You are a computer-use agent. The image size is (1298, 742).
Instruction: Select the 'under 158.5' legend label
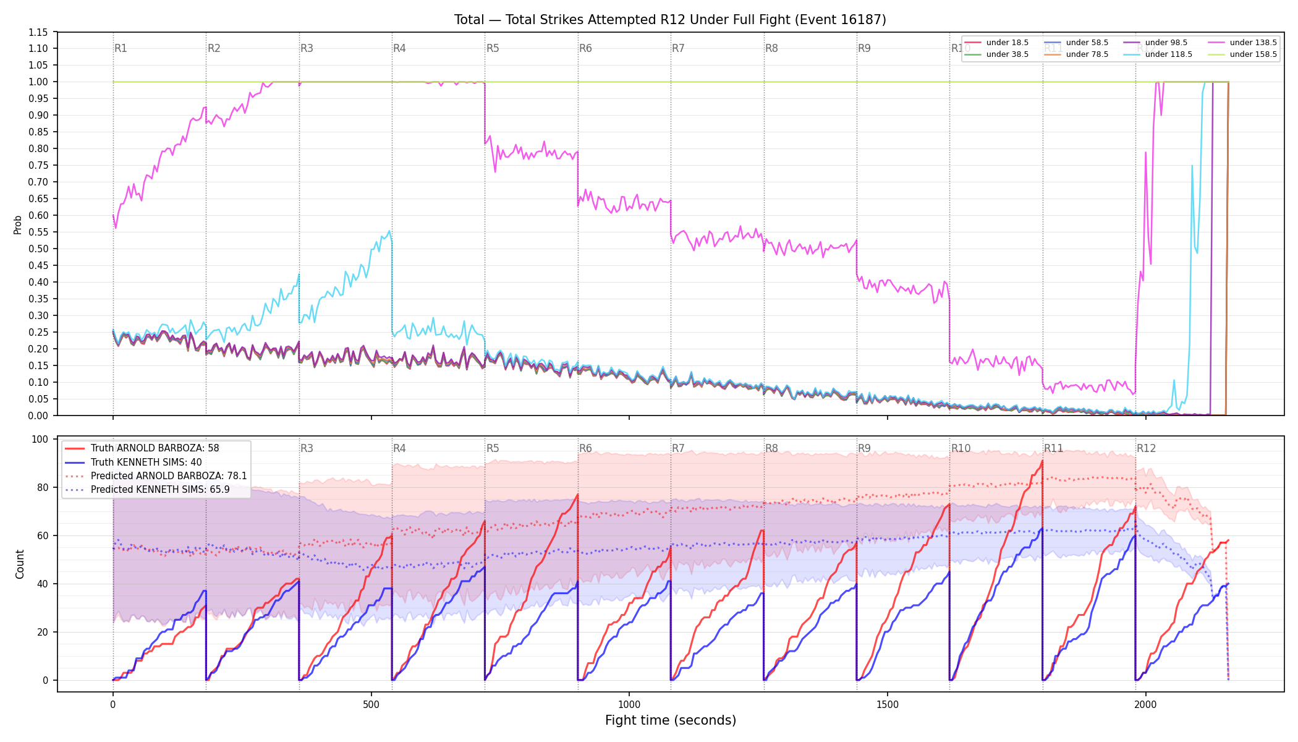pos(1253,54)
